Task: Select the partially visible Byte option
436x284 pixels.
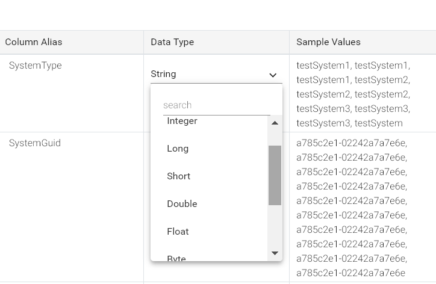Action: 176,258
